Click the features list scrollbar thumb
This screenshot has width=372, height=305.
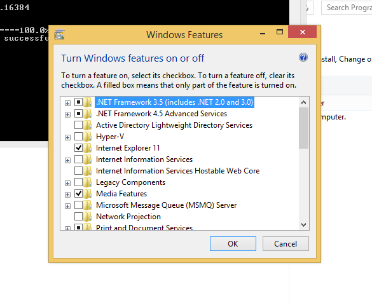tap(303, 128)
